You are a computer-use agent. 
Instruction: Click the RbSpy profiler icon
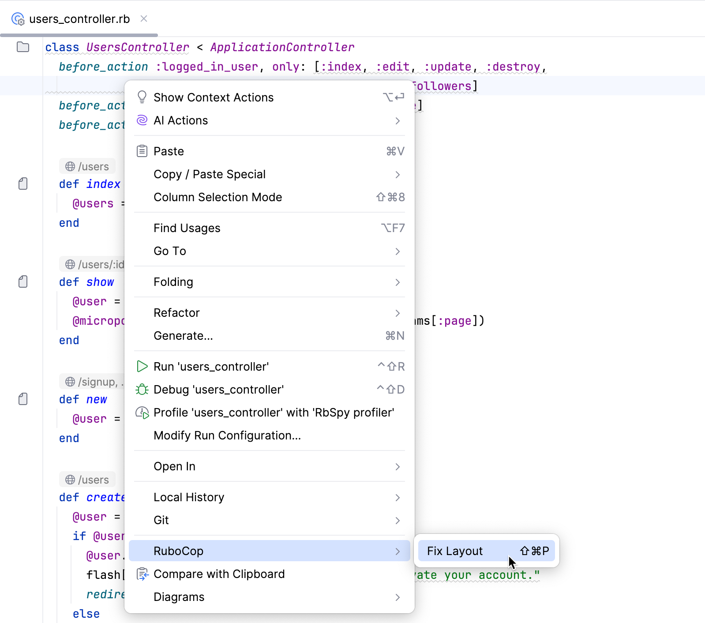142,413
